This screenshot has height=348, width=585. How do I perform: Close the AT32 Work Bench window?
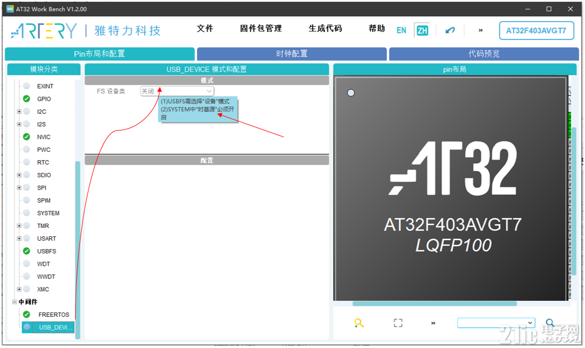click(571, 9)
